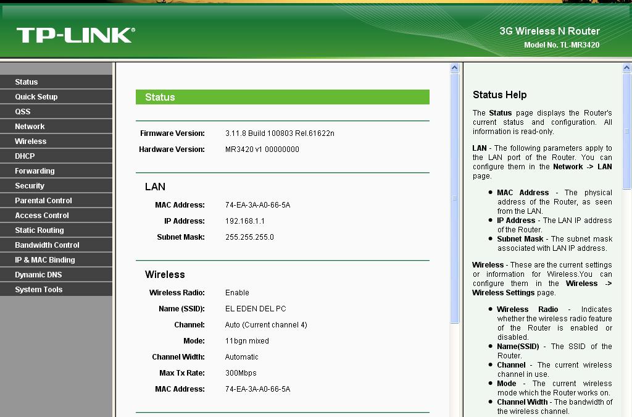
Task: Open Bandwidth Control settings
Action: (x=56, y=245)
